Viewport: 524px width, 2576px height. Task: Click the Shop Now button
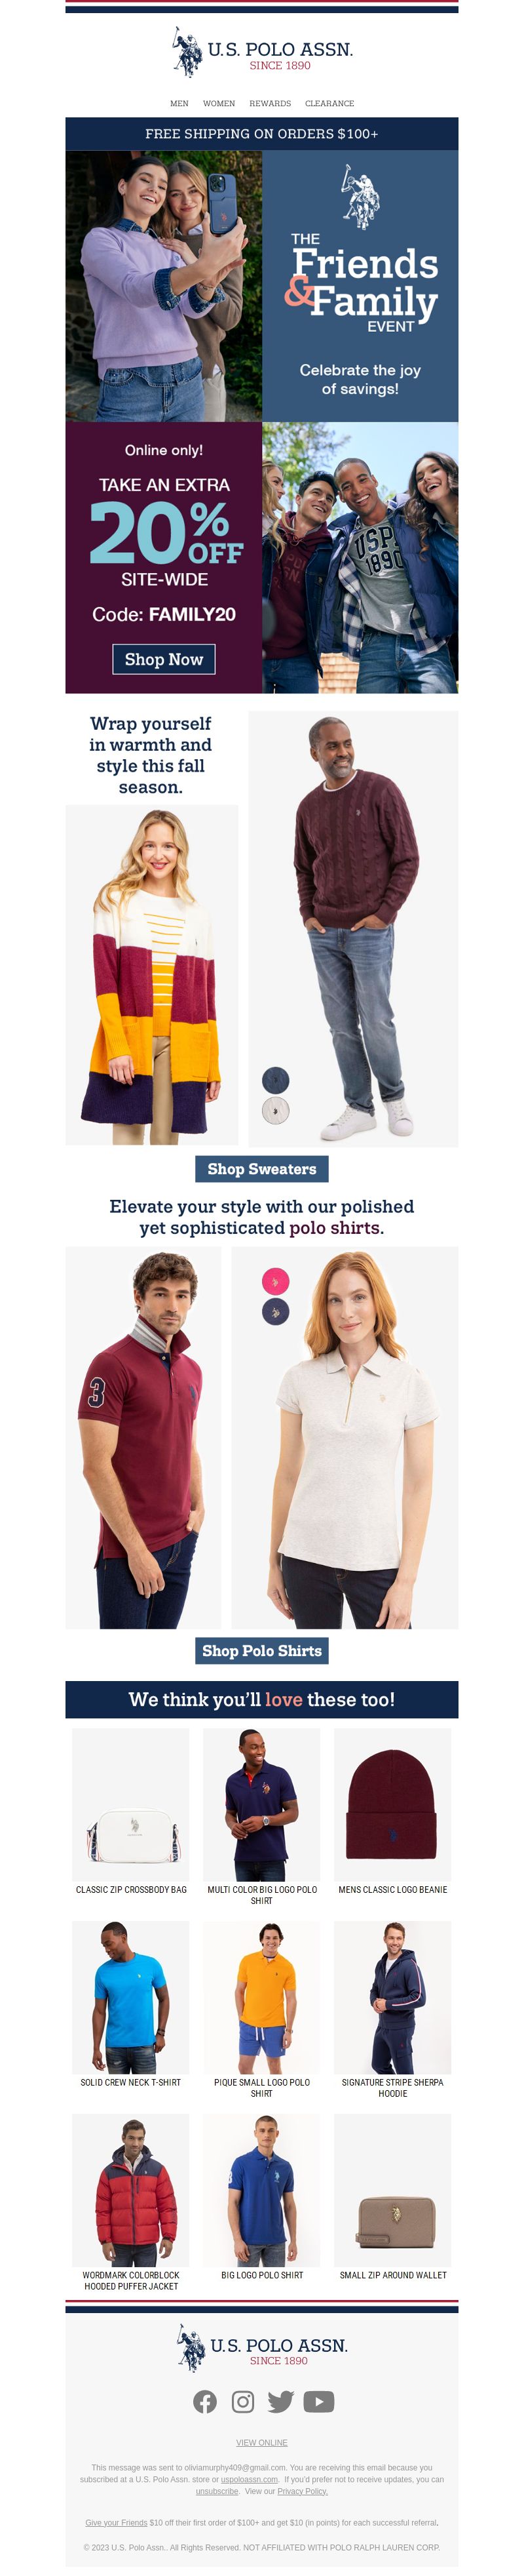[x=164, y=659]
